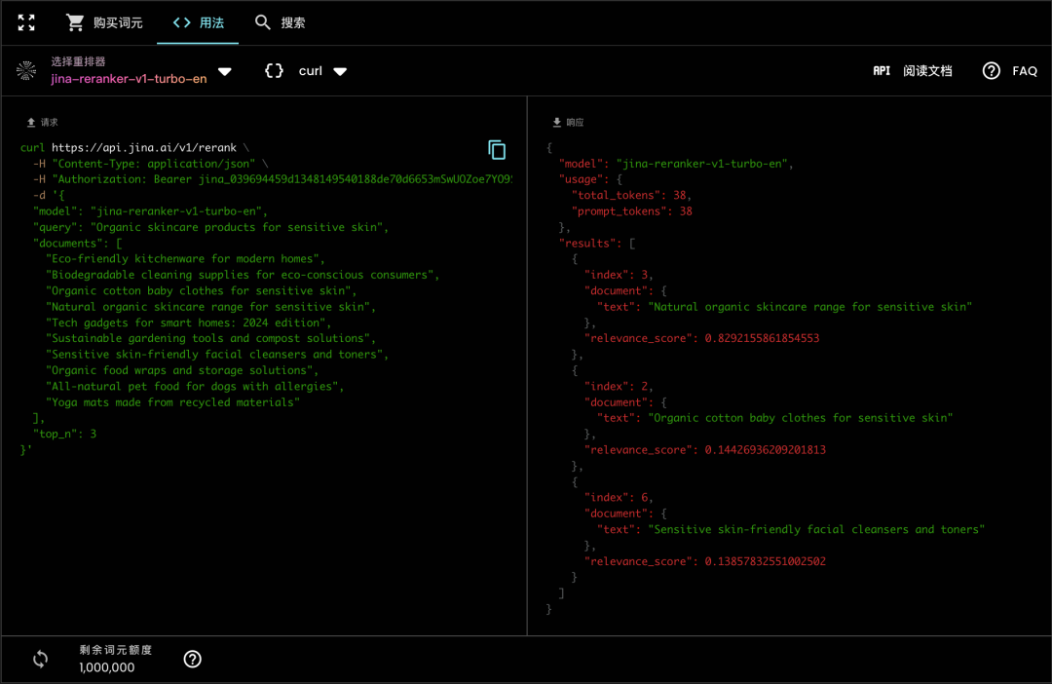Click the Jina reranker logo icon
The width and height of the screenshot is (1052, 684).
click(x=26, y=70)
